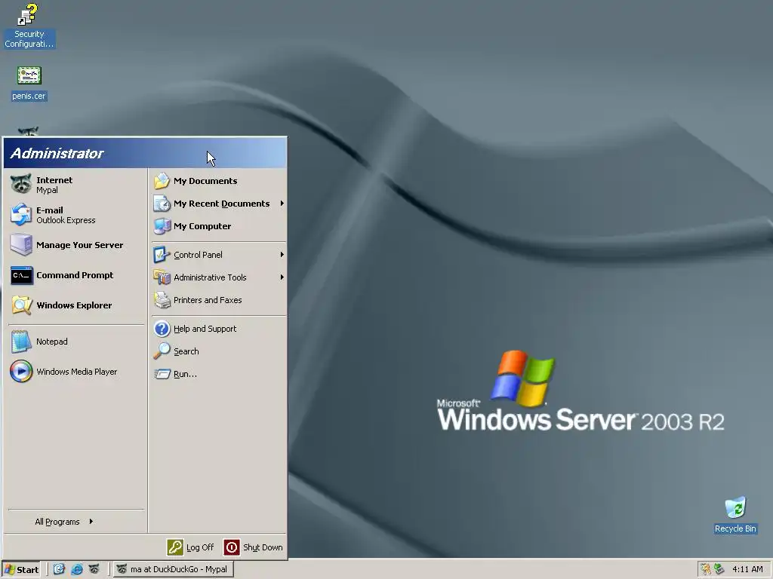Expand the Administrative Tools submenu arrow

pyautogui.click(x=282, y=277)
